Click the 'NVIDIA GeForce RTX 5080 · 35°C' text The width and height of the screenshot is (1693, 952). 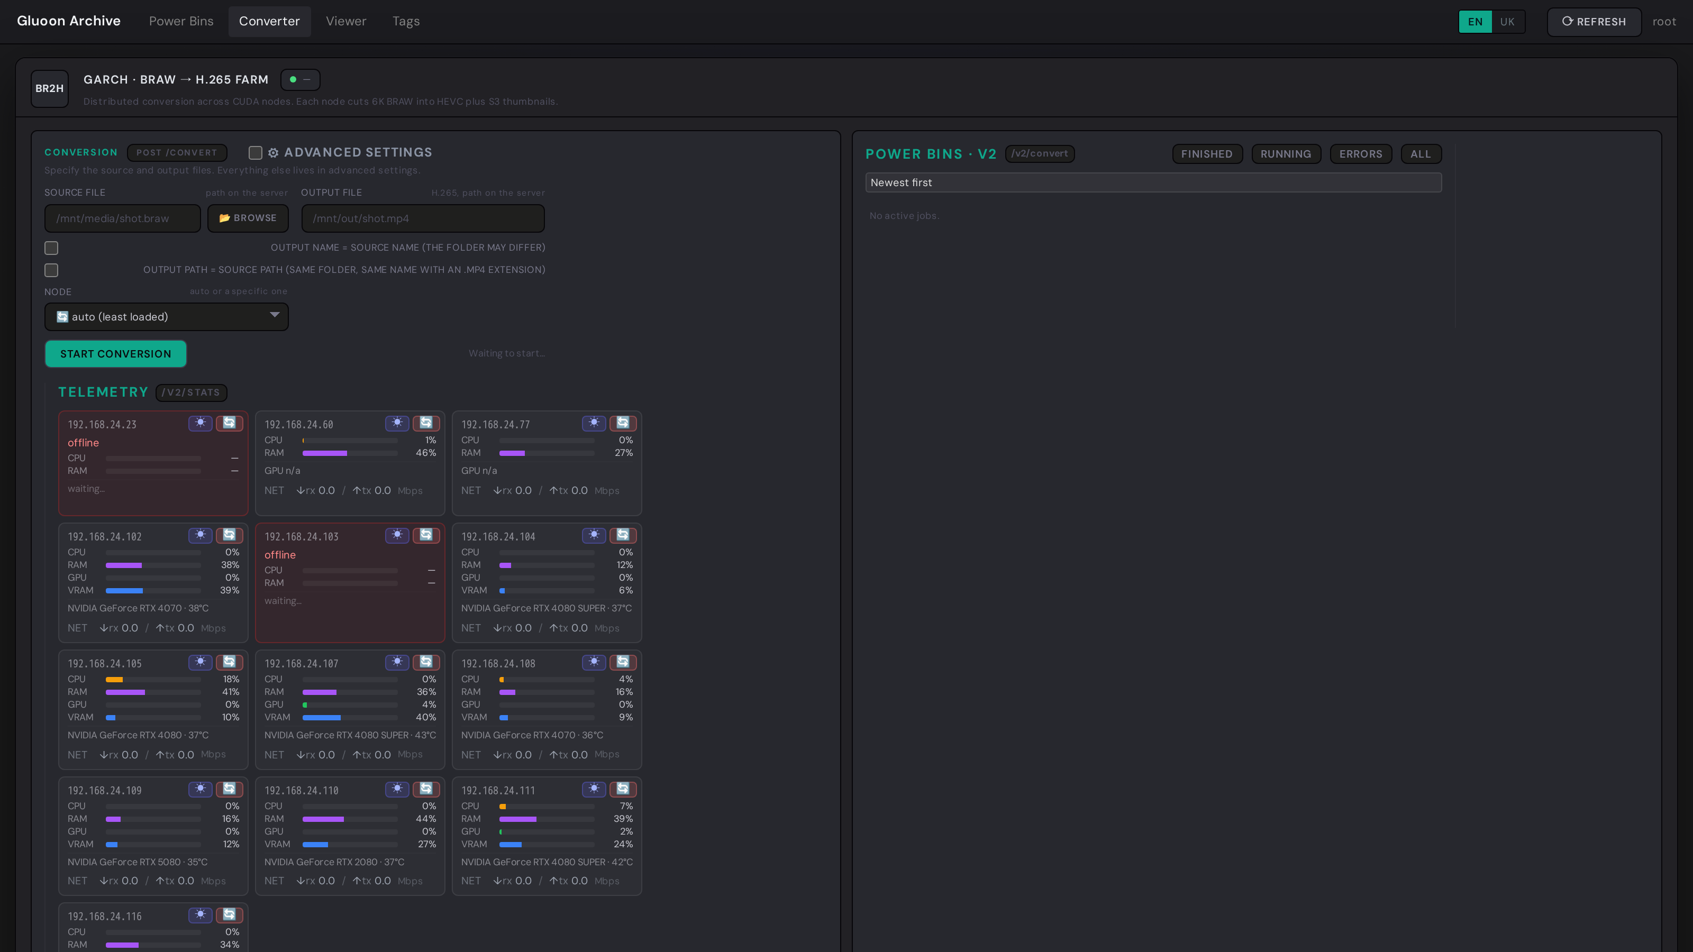[x=138, y=862]
